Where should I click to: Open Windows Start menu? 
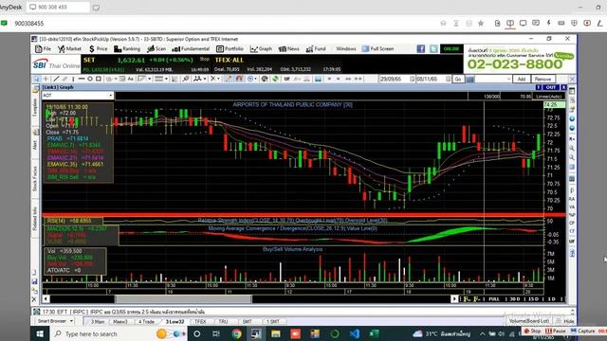(40, 333)
